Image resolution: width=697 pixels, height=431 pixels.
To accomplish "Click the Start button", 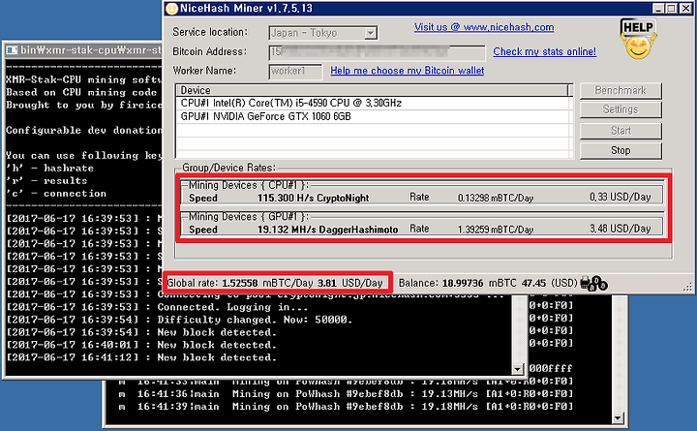I will coord(621,131).
